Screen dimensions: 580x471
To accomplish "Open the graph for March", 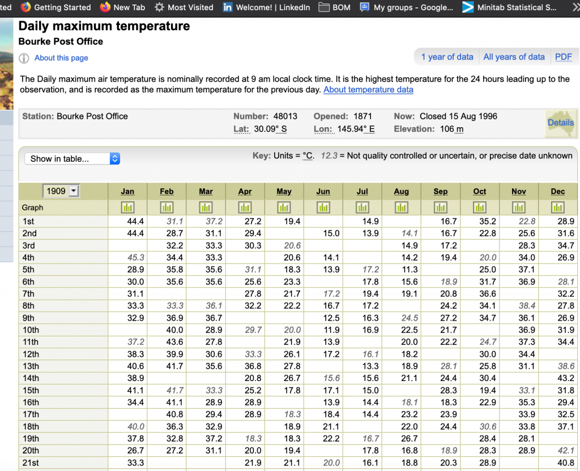I will (x=206, y=208).
